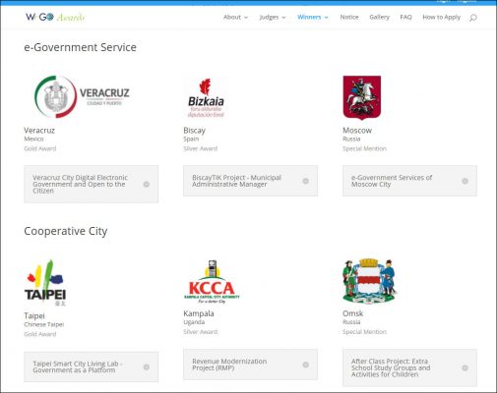Click the KCCA Kampala logo
This screenshot has height=393, width=497.
[x=212, y=282]
